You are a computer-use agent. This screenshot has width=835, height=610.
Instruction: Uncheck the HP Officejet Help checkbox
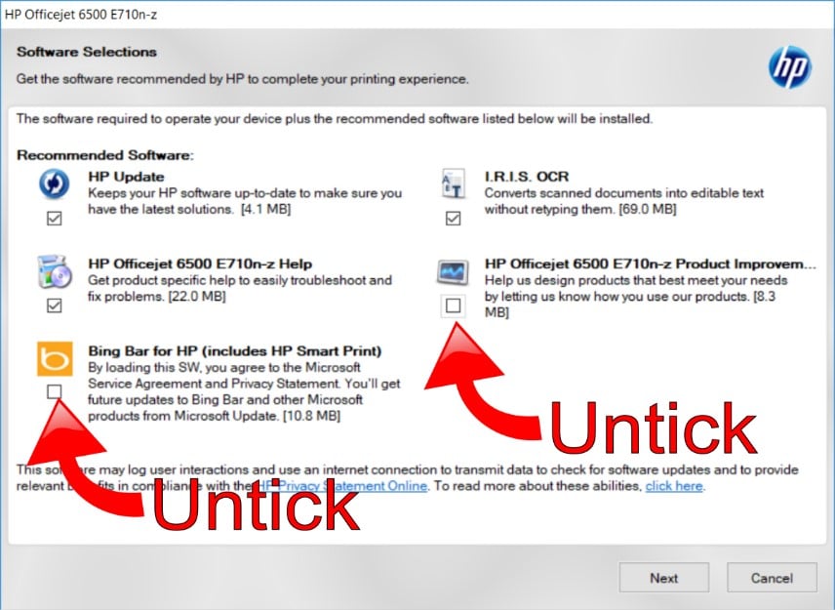[x=55, y=305]
